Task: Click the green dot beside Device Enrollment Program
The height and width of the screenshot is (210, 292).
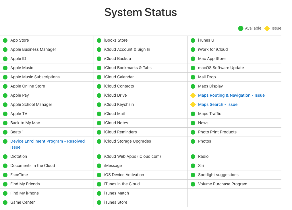Action: pyautogui.click(x=5, y=141)
